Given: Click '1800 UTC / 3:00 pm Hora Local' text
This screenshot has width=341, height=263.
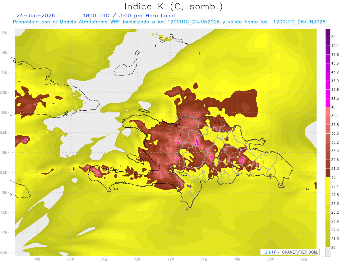Looking at the screenshot, I should (129, 16).
